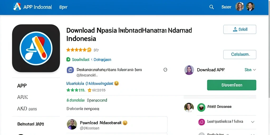Open the Abdd Bnoanae list entry

[219, 107]
